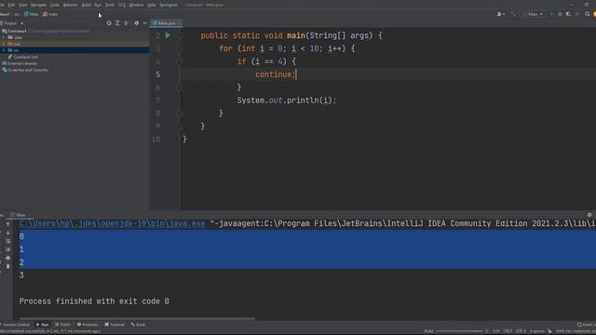The width and height of the screenshot is (596, 335).
Task: Click the main method breadcrumb in navigation bar
Action: coord(50,14)
